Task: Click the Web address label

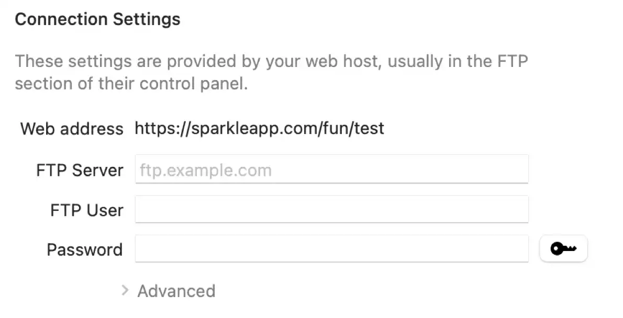Action: [72, 129]
